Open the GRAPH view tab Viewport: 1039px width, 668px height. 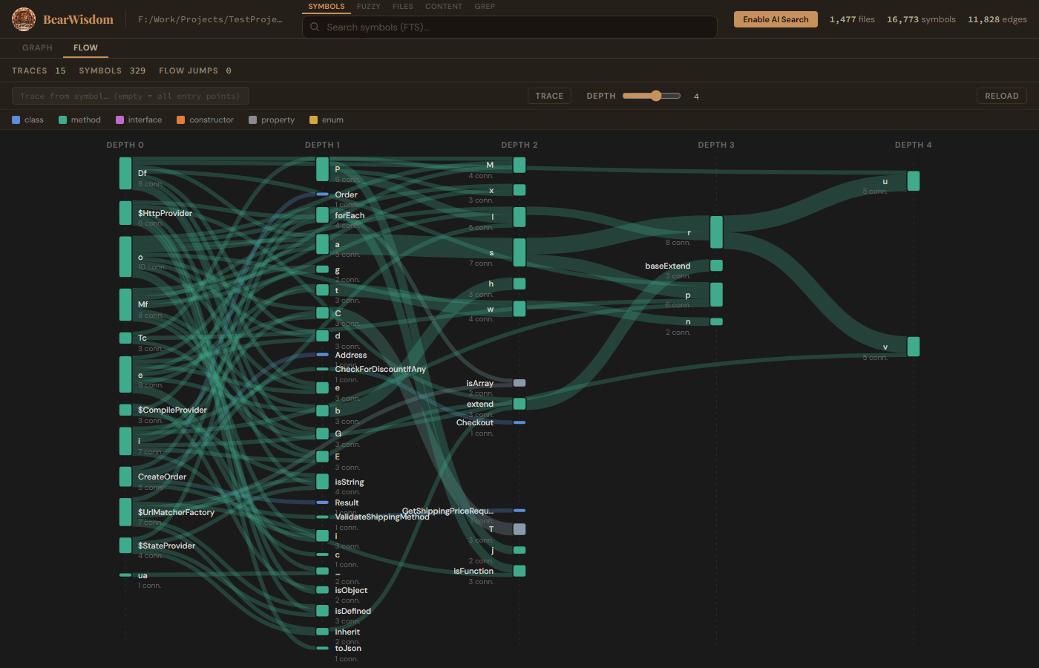coord(37,48)
